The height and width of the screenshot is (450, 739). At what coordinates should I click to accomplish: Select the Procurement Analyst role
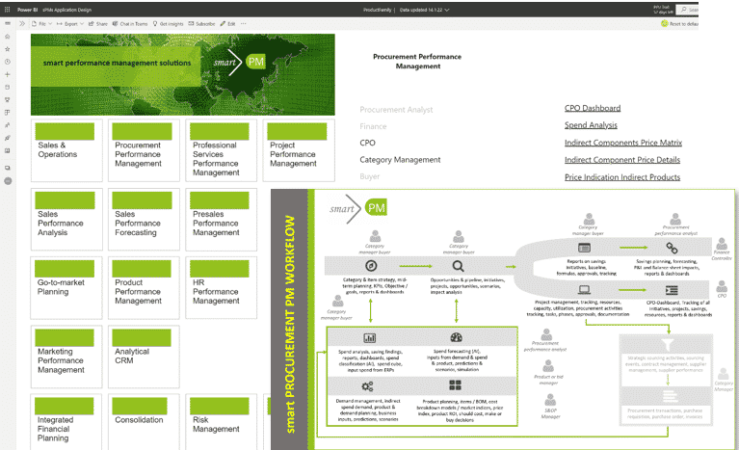pos(396,110)
